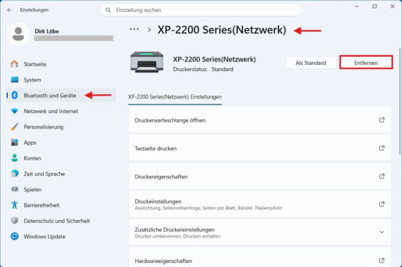Screen dimensions: 402x267
Task: Click the Apps icon in the sidebar
Action: pos(15,143)
